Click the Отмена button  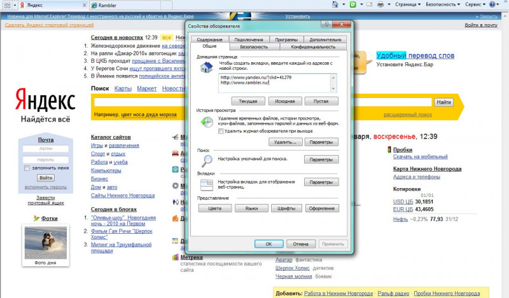(x=300, y=244)
